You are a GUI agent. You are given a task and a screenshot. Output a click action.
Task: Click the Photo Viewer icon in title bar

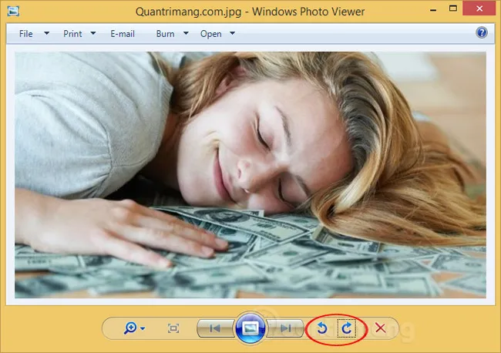click(x=14, y=11)
